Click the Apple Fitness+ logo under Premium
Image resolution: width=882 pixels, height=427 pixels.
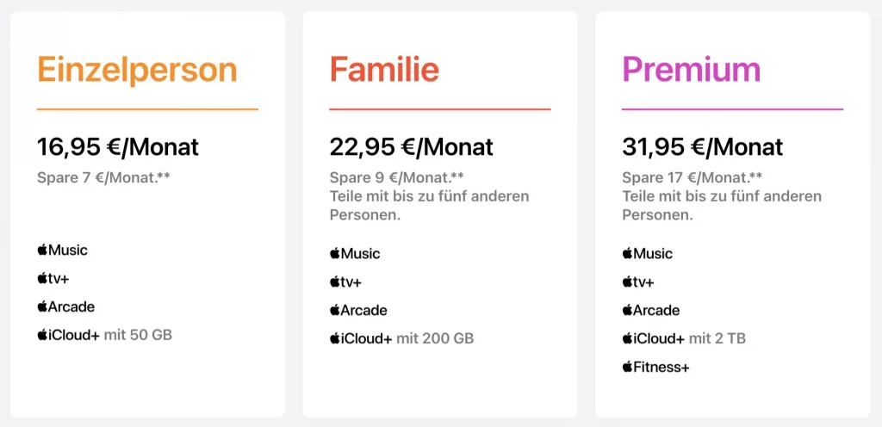pos(655,368)
